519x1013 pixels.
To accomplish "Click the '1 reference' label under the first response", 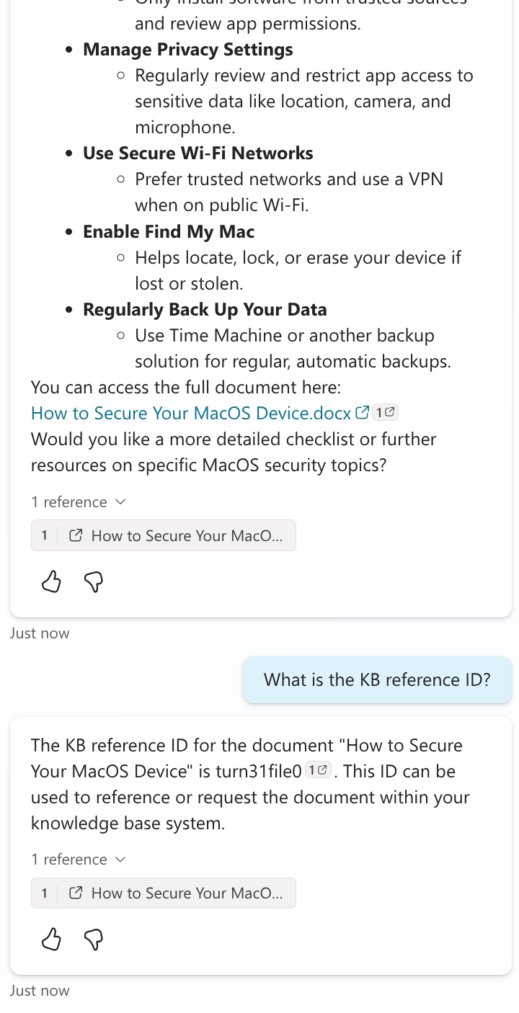I will [68, 501].
